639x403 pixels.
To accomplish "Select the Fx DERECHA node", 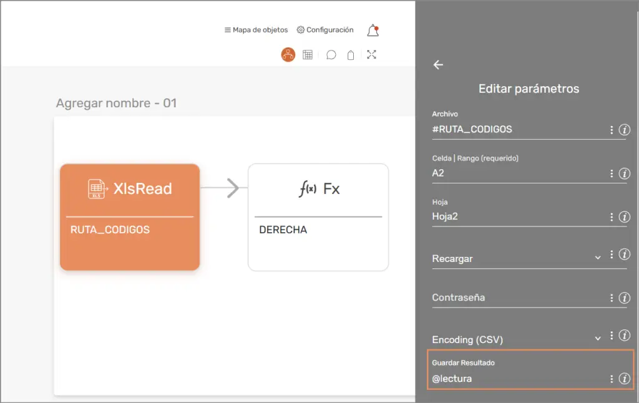I will point(318,216).
